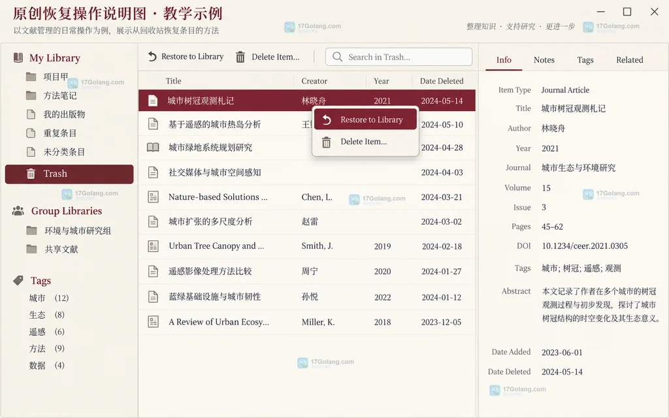This screenshot has height=418, width=669.
Task: Filter by tag 城市 (12)
Action: 48,298
